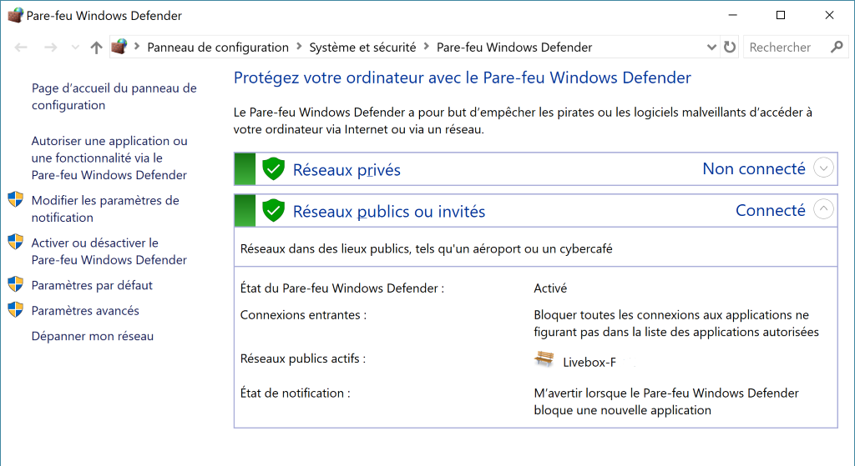Viewport: 855px width, 466px height.
Task: Open Activer ou désactiver le Pare-feu link
Action: click(109, 251)
